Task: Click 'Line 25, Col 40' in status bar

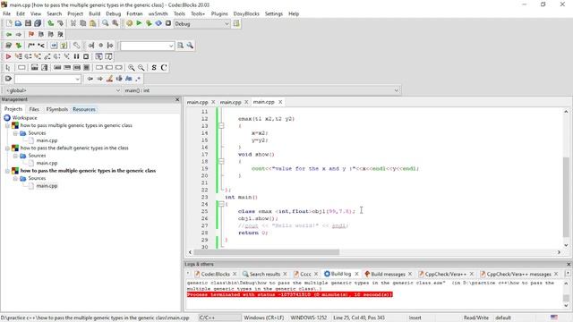Action: tap(359, 318)
